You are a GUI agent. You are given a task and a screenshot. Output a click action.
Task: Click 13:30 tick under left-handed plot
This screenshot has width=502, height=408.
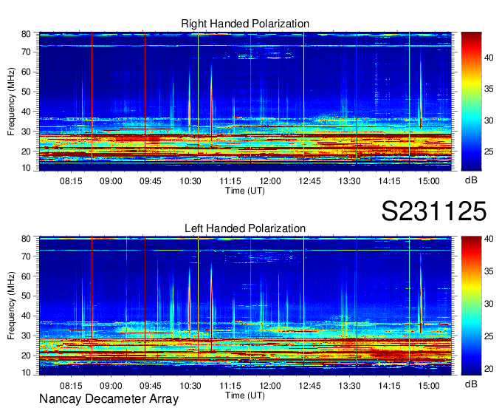[349, 385]
